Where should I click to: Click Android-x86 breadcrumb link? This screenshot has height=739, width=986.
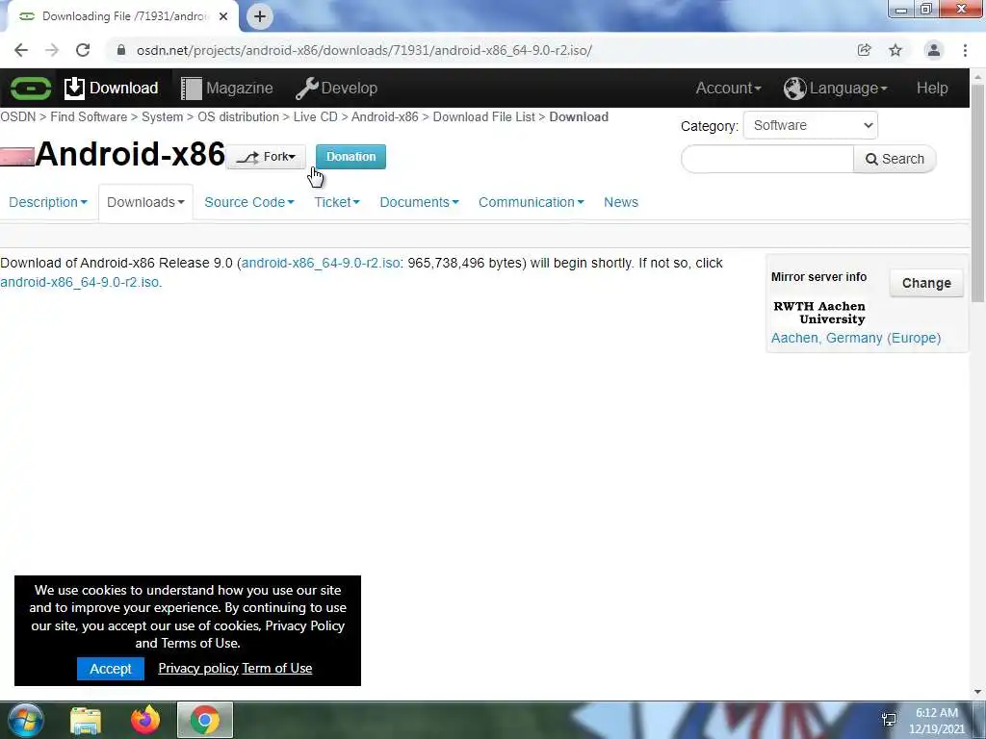tap(385, 116)
